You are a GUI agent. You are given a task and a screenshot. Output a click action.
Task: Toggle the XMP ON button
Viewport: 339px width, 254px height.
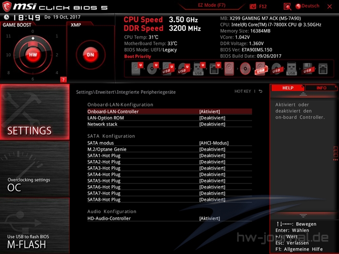(x=91, y=55)
